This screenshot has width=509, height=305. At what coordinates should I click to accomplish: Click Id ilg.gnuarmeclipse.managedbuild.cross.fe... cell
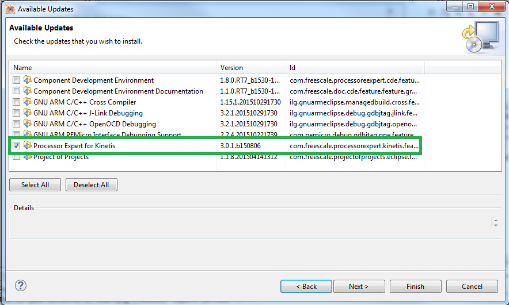coord(355,102)
